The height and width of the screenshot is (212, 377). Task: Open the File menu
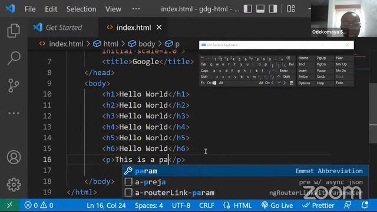point(30,9)
